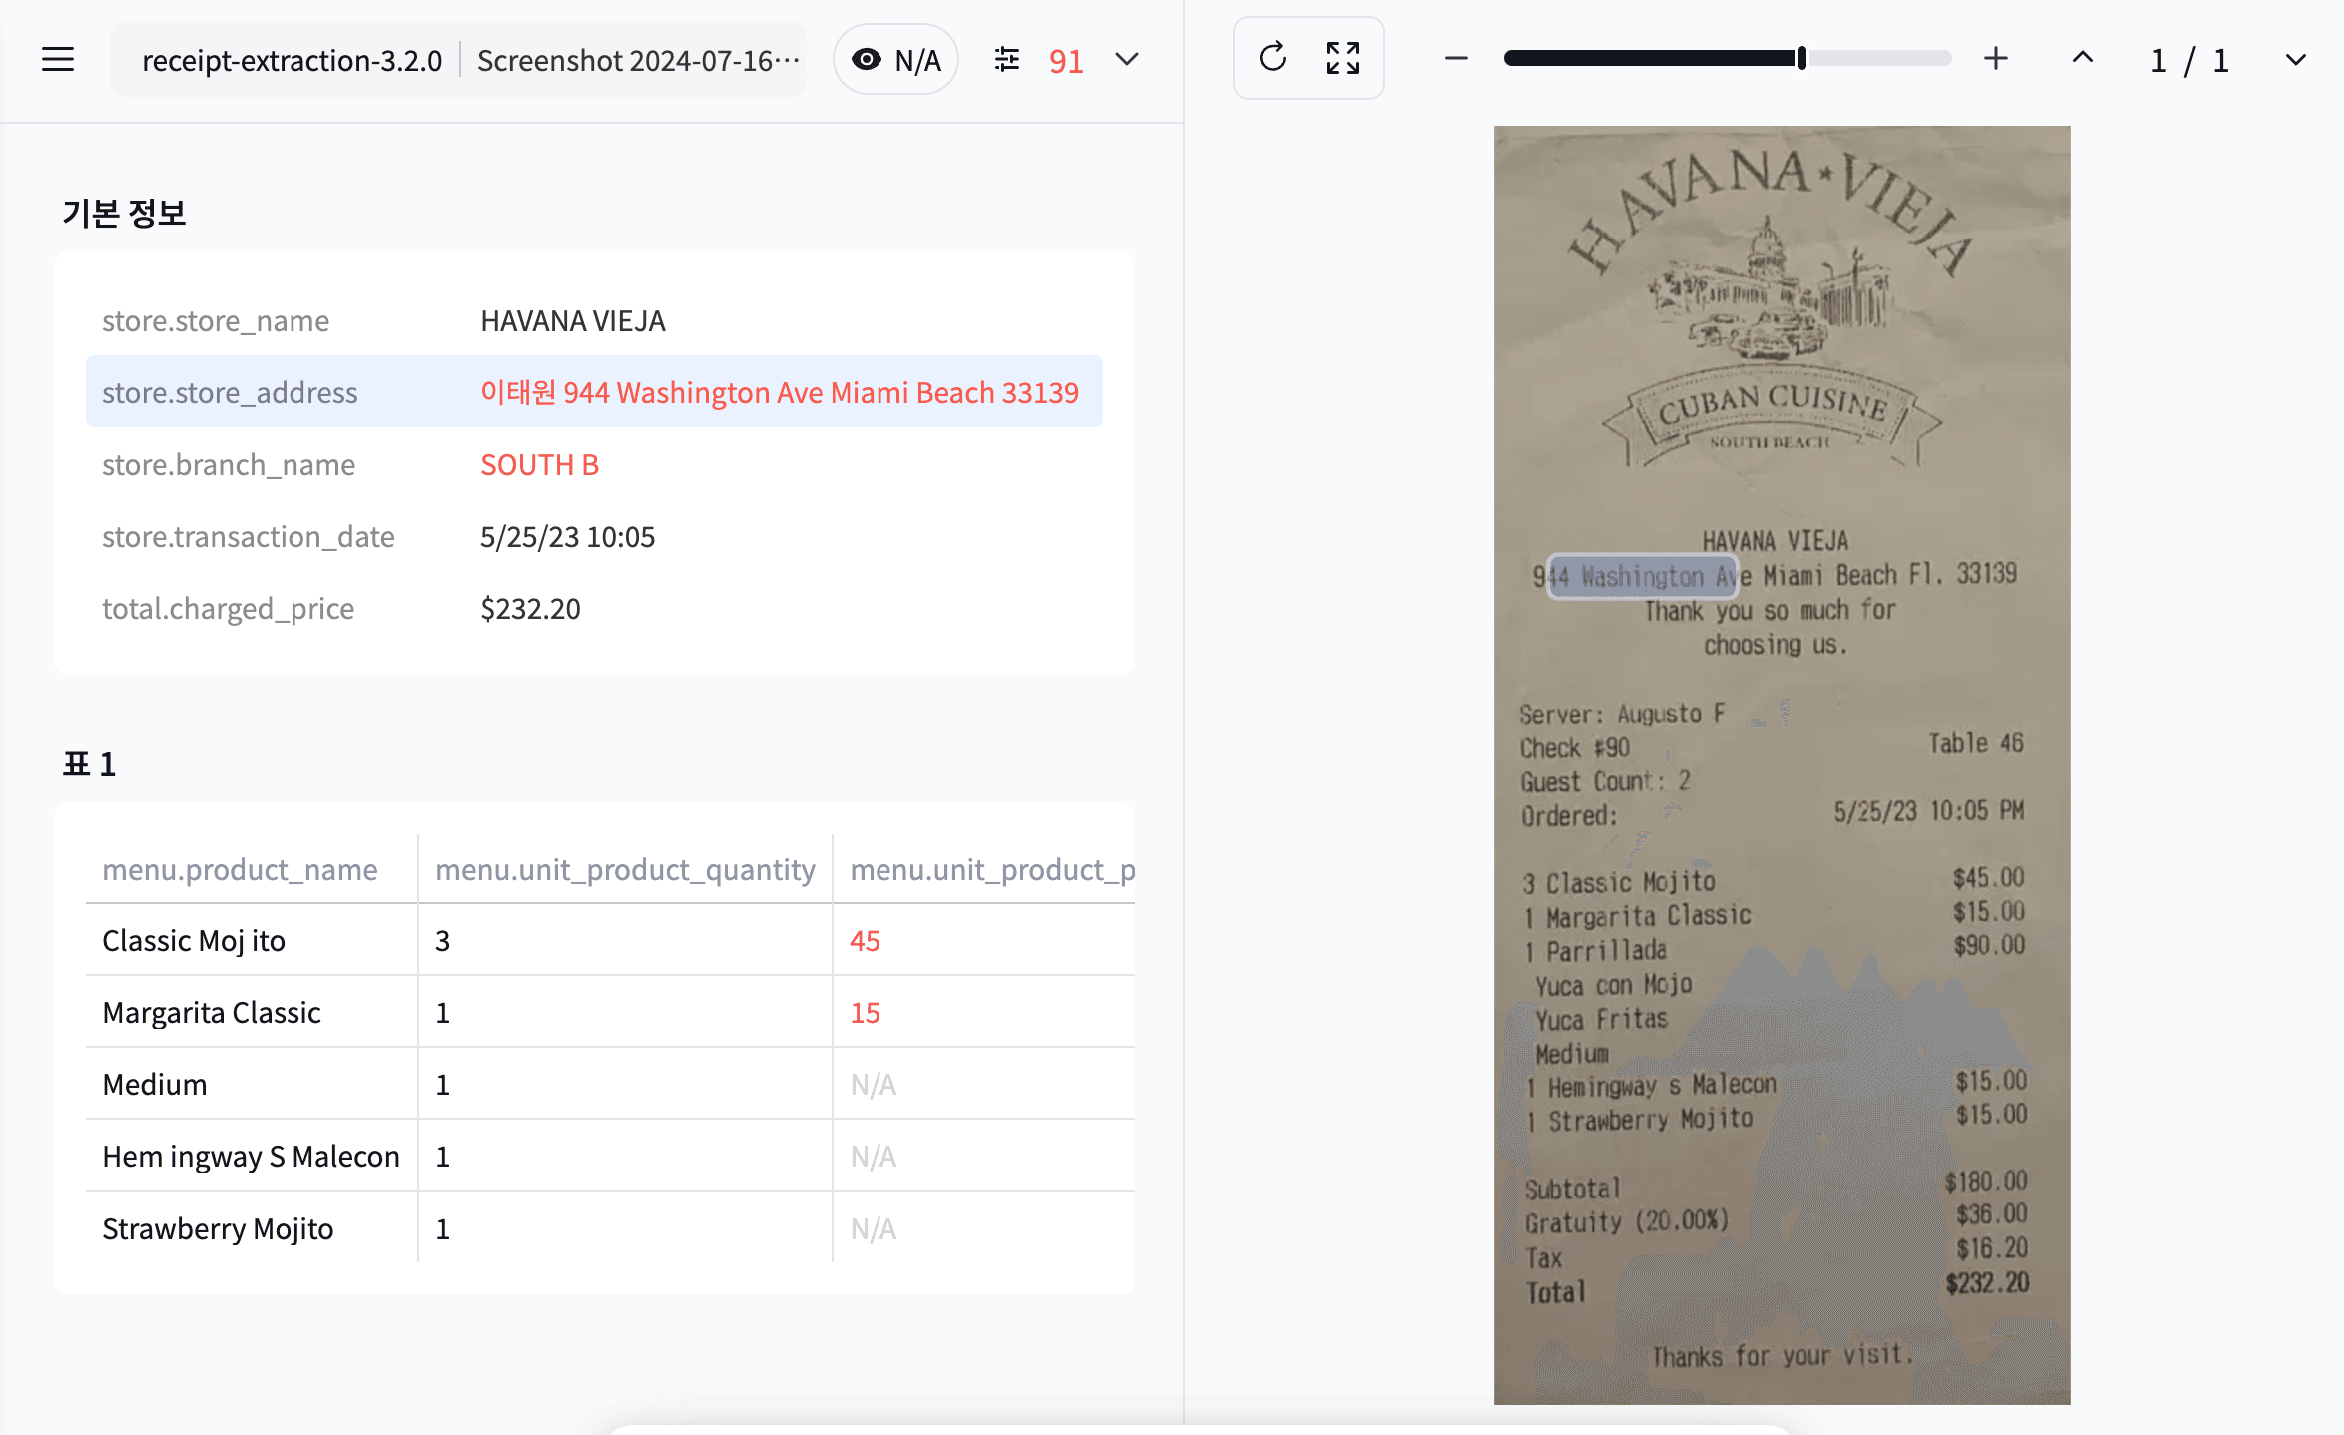Click the 기본 정보 section header
Image resolution: width=2344 pixels, height=1435 pixels.
[125, 211]
